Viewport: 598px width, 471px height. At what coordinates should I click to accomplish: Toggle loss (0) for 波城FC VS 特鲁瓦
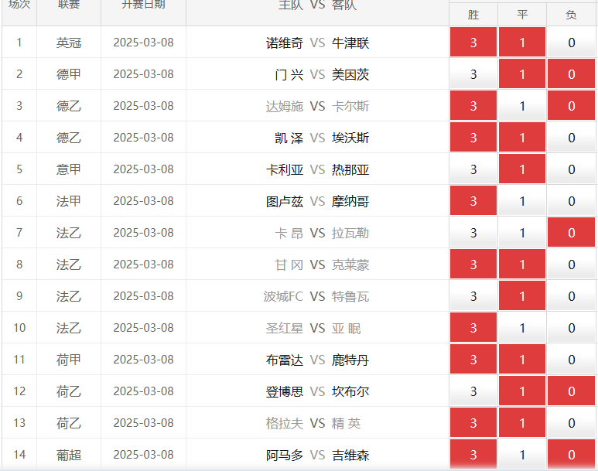pyautogui.click(x=571, y=295)
